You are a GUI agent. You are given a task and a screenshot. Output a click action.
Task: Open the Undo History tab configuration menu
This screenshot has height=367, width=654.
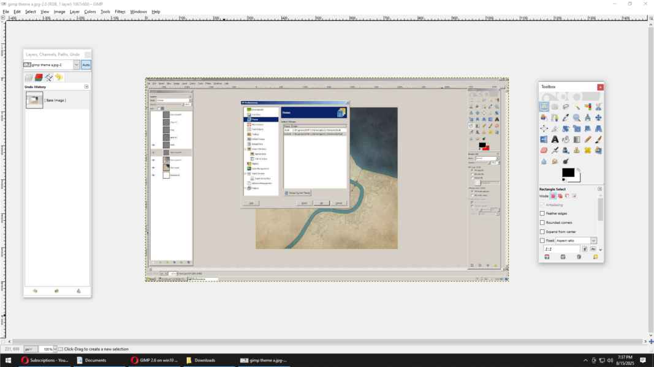pos(86,86)
